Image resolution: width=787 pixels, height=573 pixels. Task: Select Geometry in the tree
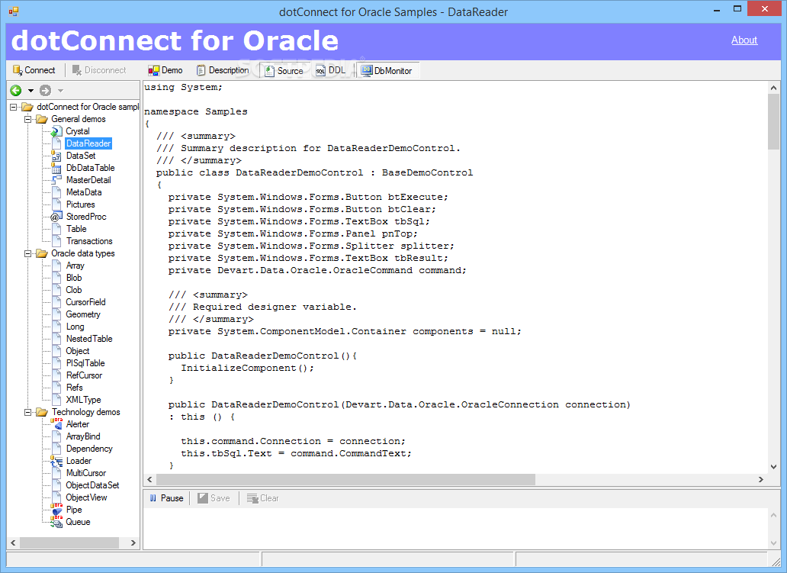tap(83, 314)
